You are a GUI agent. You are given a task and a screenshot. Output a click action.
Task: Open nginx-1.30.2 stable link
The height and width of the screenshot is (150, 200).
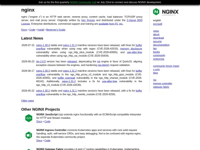43,91
